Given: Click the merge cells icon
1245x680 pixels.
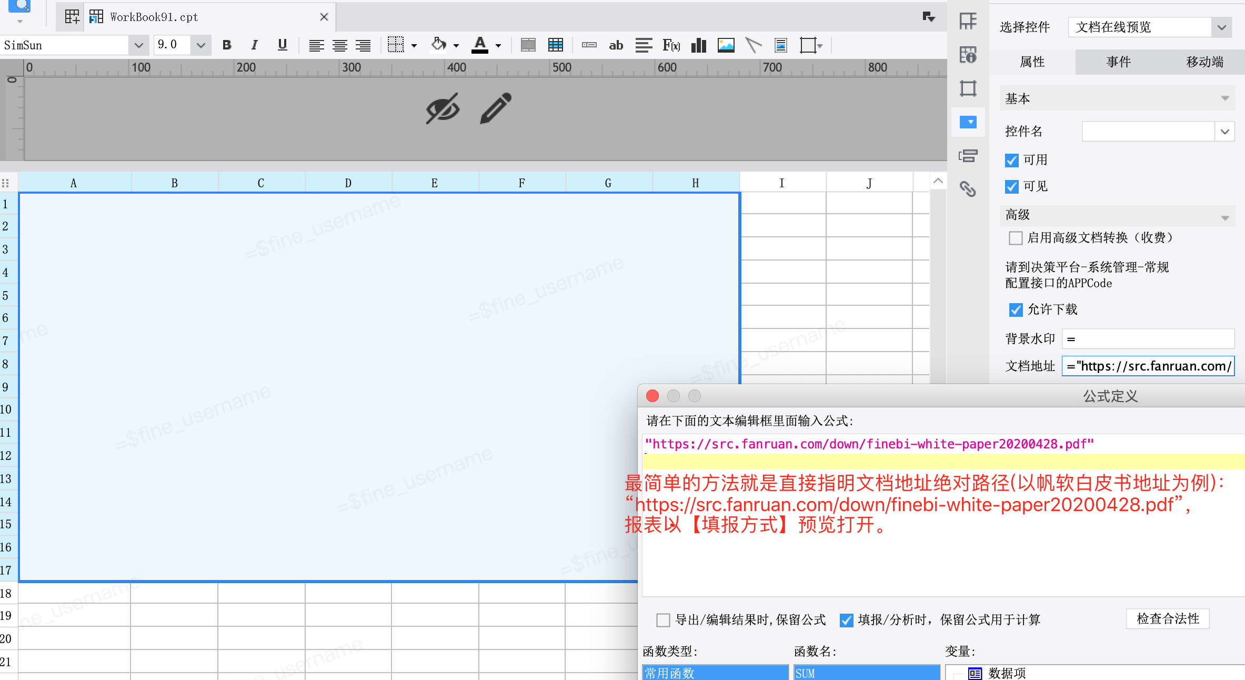Looking at the screenshot, I should coord(528,45).
